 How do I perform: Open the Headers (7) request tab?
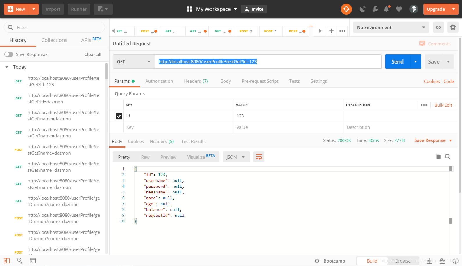(196, 81)
